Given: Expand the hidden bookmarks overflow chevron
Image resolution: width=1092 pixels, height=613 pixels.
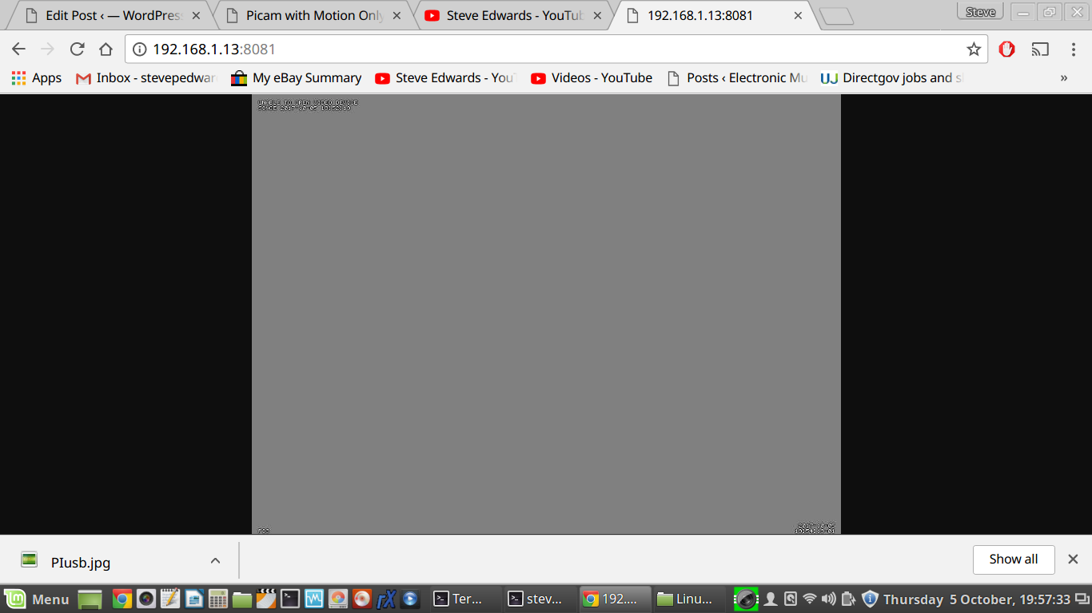Looking at the screenshot, I should click(x=1063, y=78).
